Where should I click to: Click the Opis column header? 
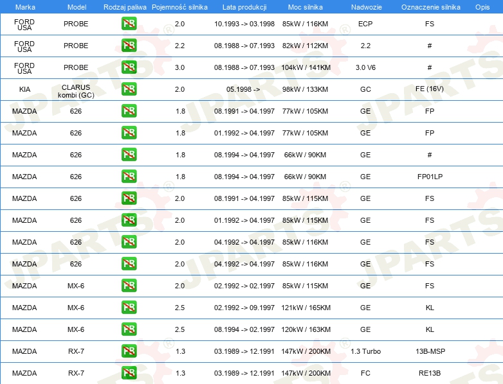click(482, 7)
